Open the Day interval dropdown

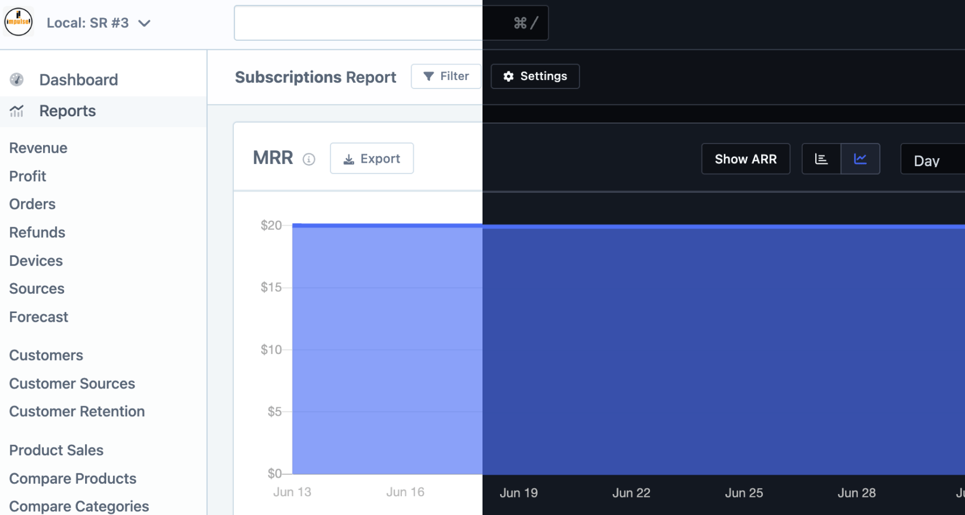pos(931,160)
